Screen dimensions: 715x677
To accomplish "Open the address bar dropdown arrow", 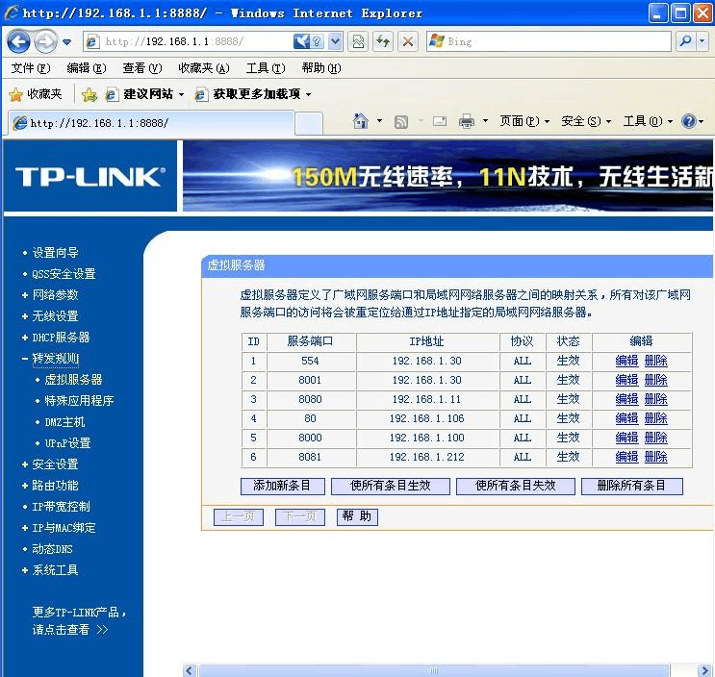I will coord(336,41).
